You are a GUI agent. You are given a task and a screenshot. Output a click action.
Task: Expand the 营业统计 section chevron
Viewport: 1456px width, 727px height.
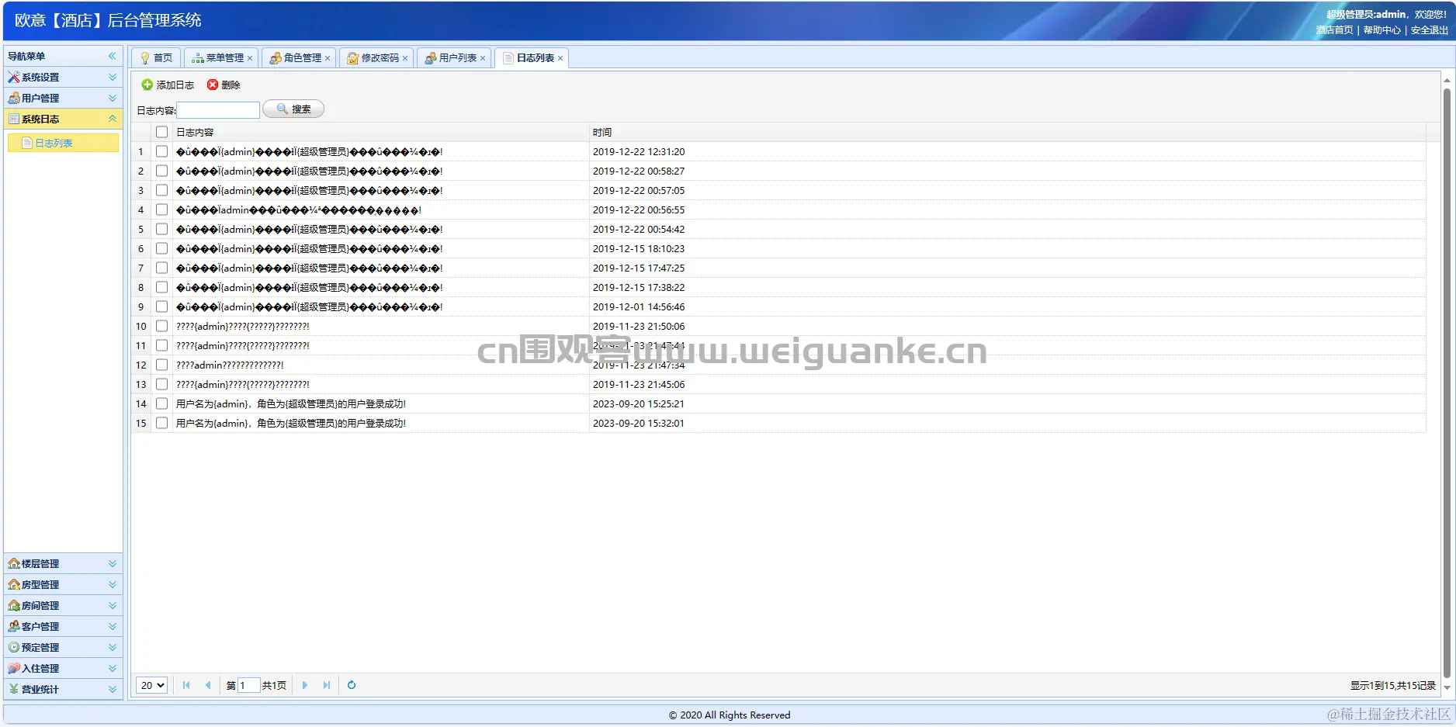(113, 689)
